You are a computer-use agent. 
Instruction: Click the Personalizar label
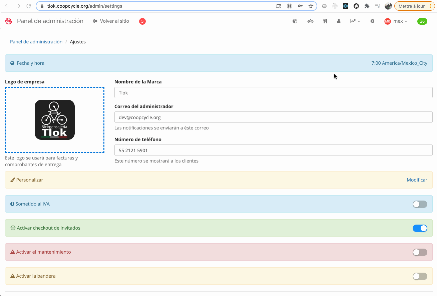click(30, 180)
